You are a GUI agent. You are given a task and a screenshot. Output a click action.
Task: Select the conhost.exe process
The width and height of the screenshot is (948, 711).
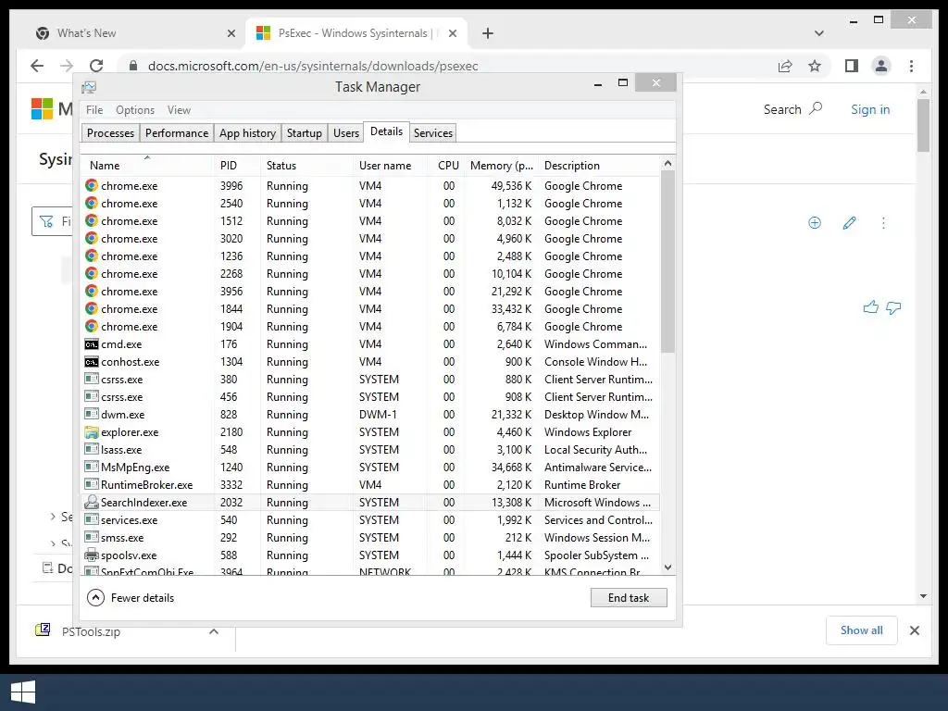[x=370, y=362]
